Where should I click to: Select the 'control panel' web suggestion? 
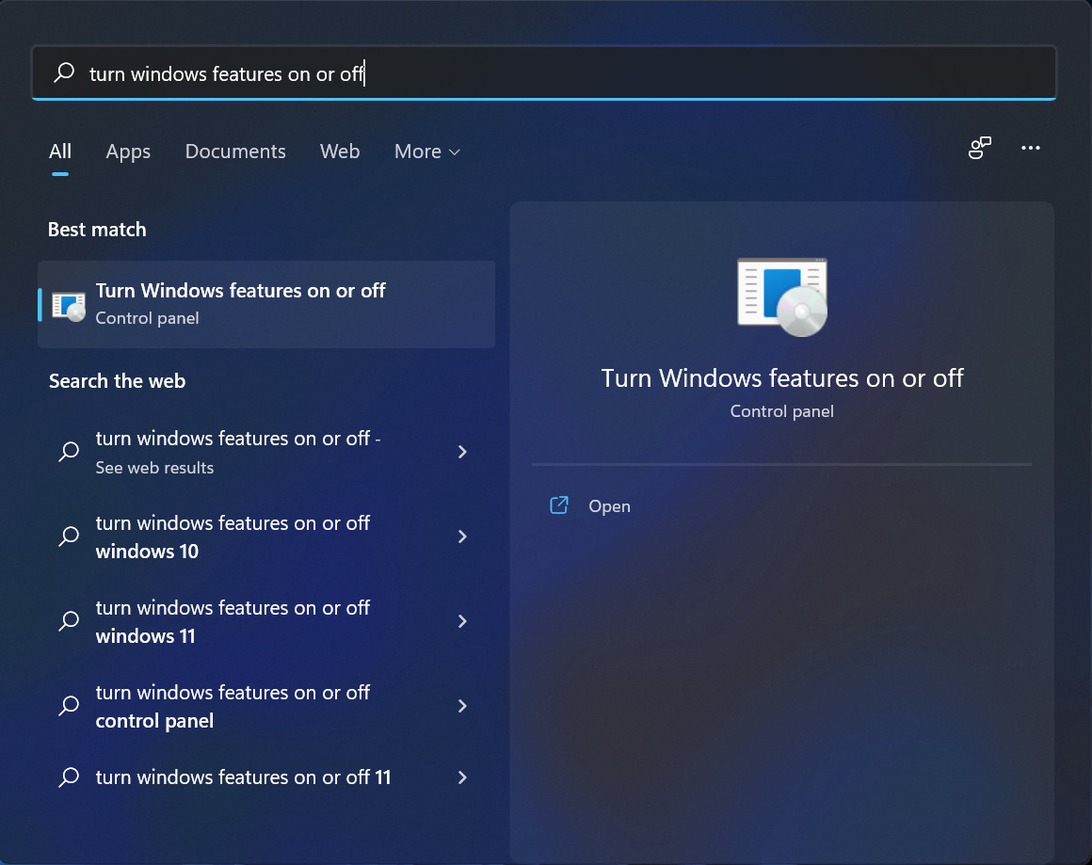pyautogui.click(x=266, y=706)
